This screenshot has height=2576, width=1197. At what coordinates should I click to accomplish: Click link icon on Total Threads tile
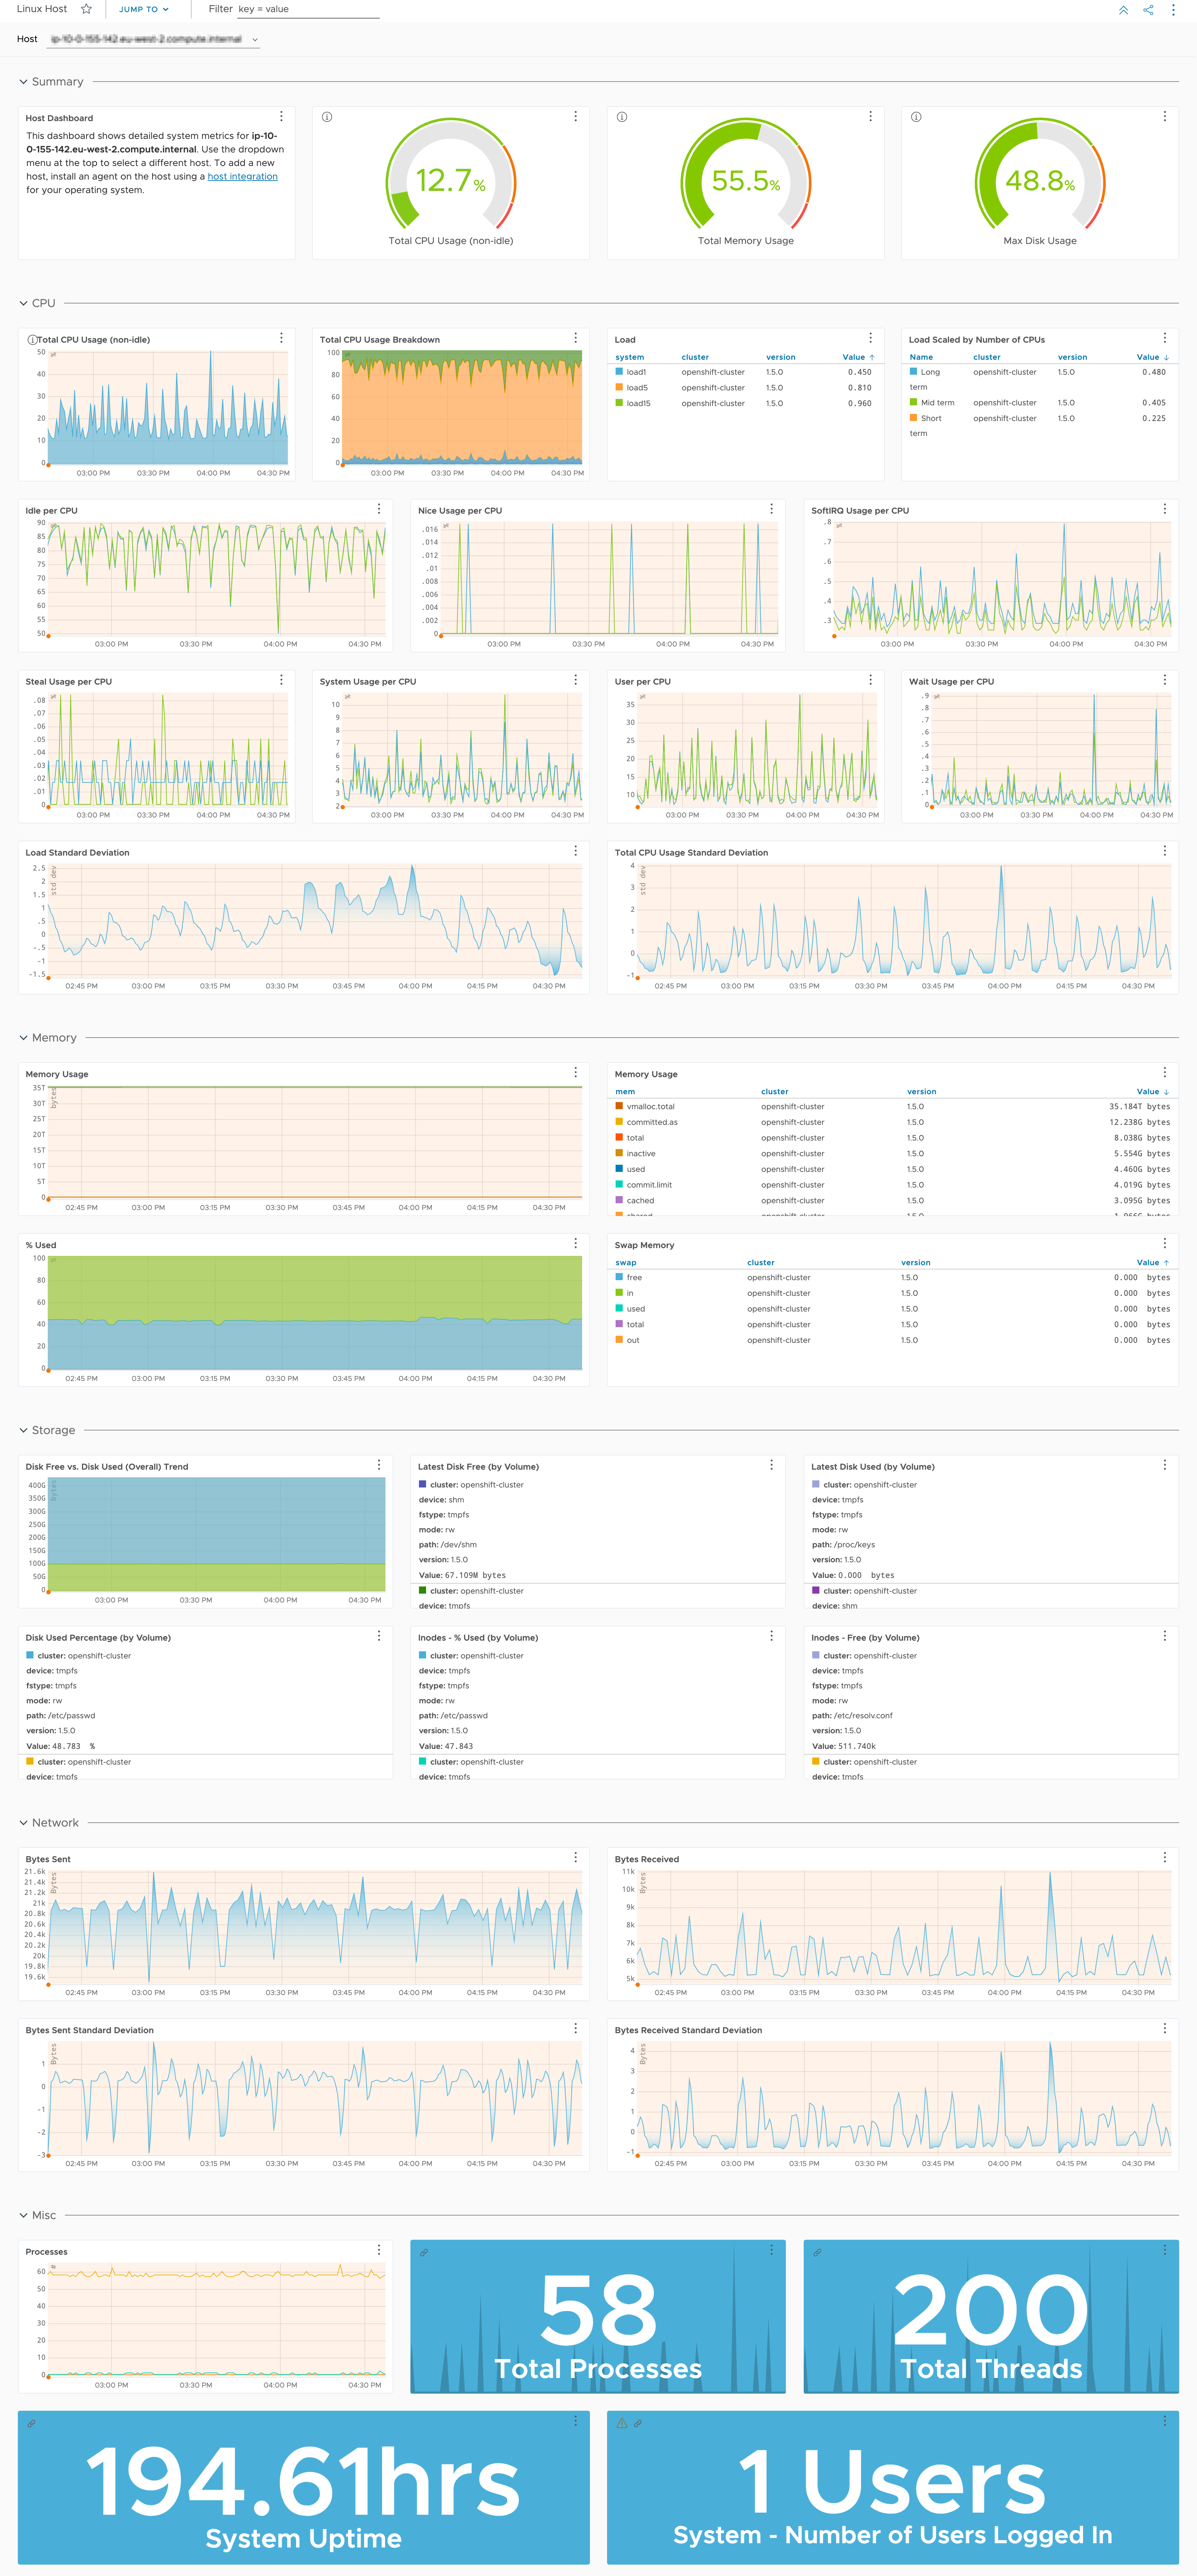(x=817, y=2253)
